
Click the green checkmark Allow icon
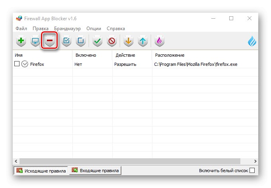pyautogui.click(x=97, y=41)
